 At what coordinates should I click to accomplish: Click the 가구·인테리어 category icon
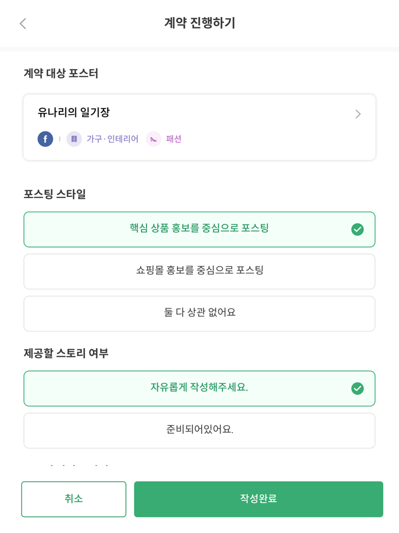74,139
